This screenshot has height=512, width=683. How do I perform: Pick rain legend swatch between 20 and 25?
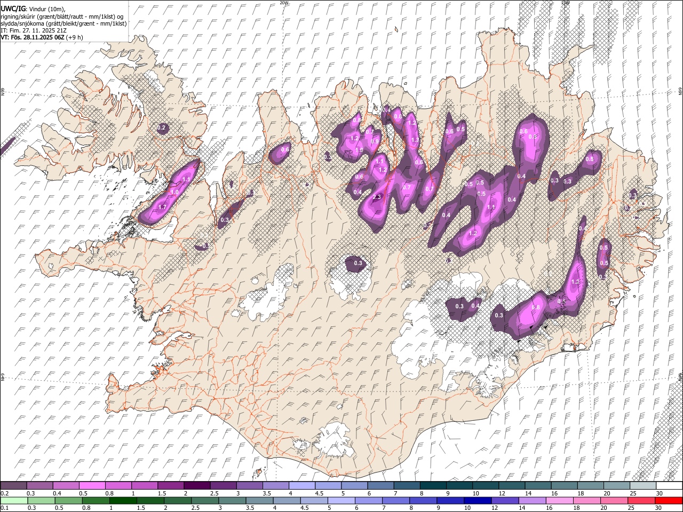(615, 500)
